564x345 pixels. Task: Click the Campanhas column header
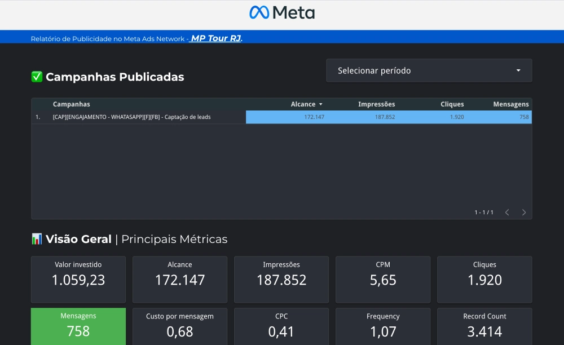tap(71, 104)
